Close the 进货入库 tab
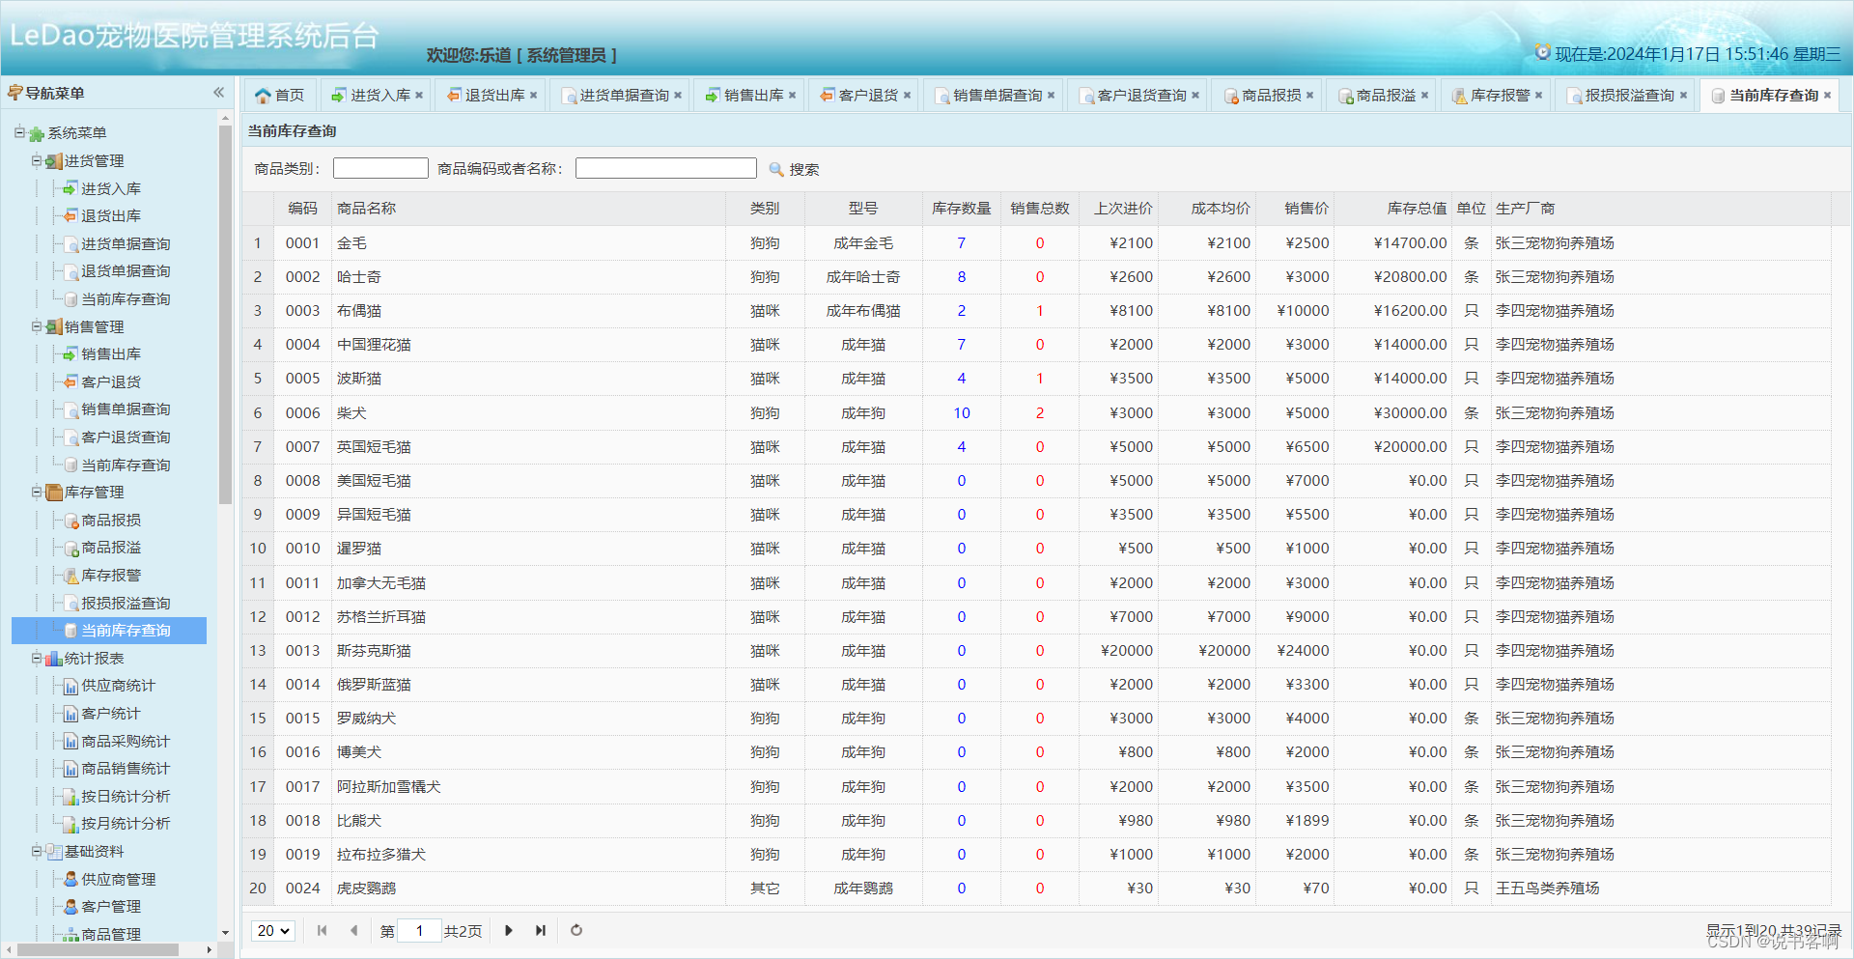 coord(419,96)
